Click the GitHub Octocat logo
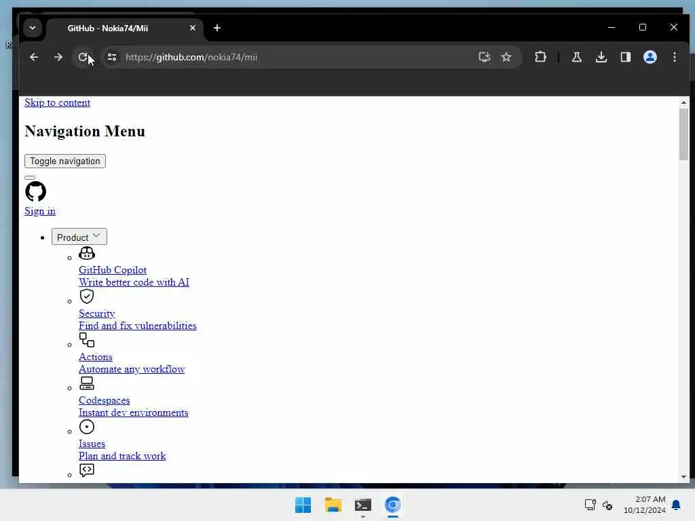 35,191
